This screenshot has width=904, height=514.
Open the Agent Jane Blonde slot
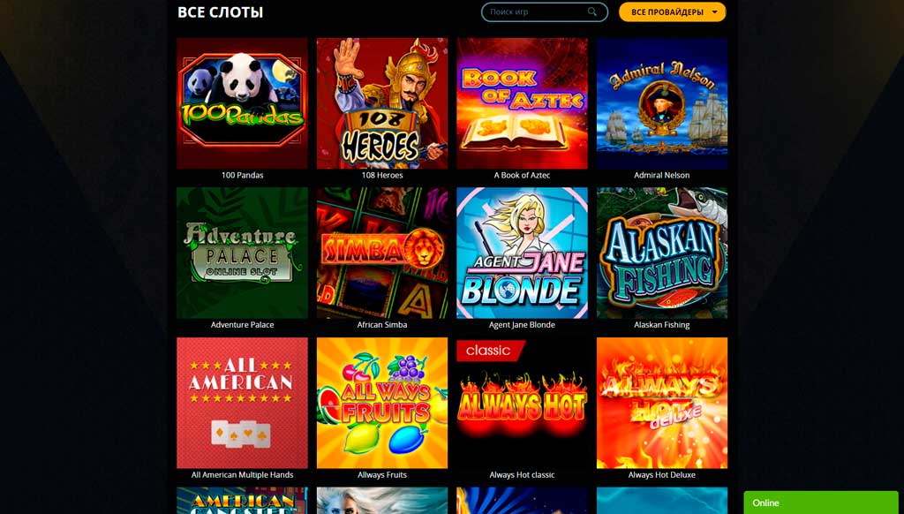(x=523, y=253)
